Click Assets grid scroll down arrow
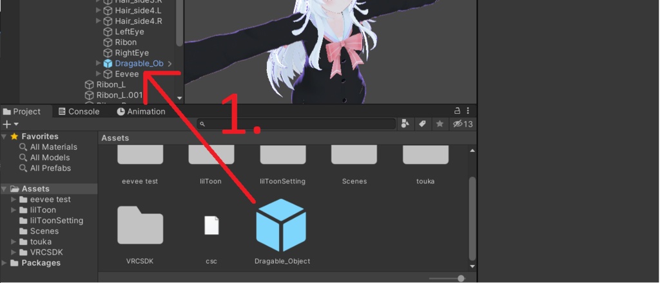Image resolution: width=660 pixels, height=283 pixels. pos(472,266)
